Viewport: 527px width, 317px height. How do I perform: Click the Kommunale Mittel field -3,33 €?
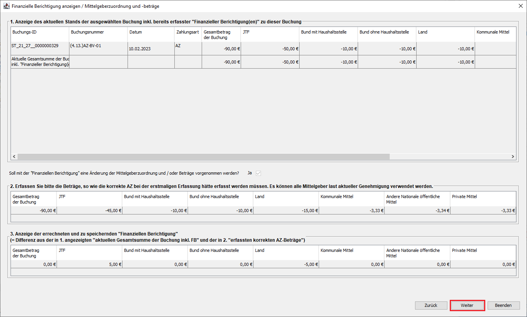[351, 211]
